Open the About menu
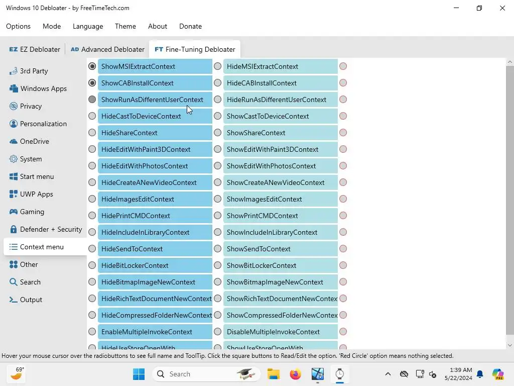 [x=157, y=26]
